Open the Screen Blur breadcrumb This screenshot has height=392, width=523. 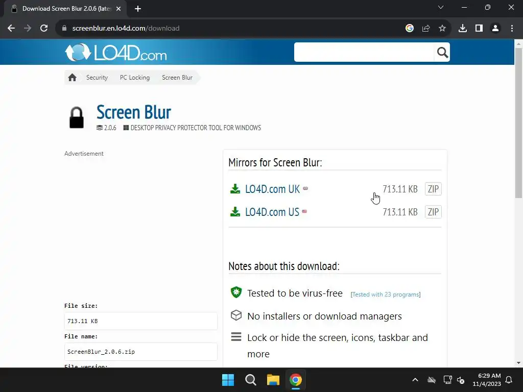tap(177, 78)
